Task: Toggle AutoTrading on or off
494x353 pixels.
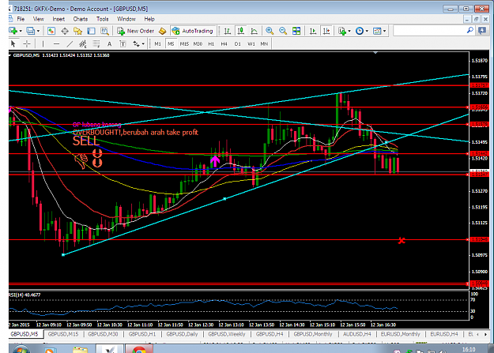Action: [193, 31]
